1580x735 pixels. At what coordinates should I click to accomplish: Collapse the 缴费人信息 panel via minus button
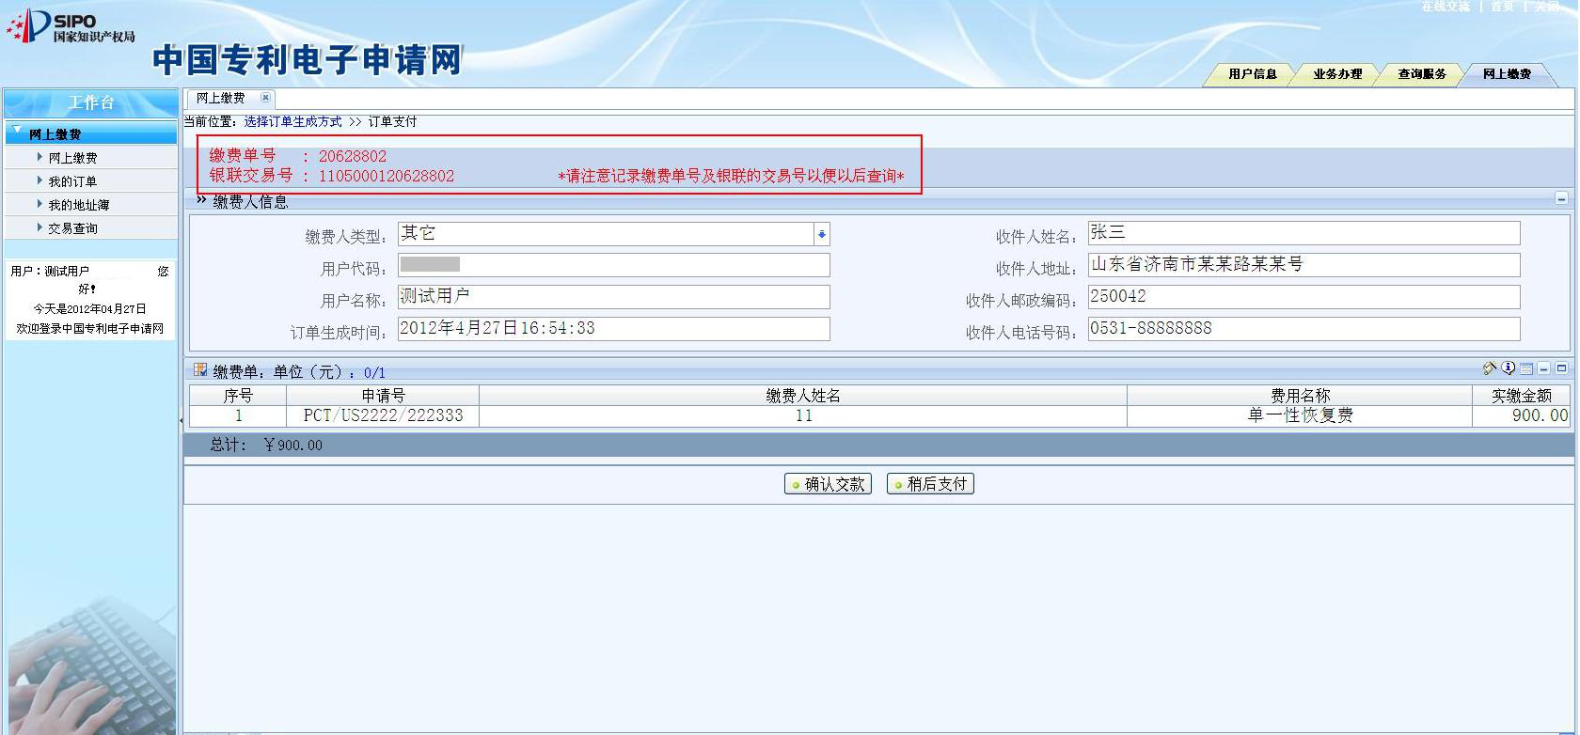coord(1561,198)
